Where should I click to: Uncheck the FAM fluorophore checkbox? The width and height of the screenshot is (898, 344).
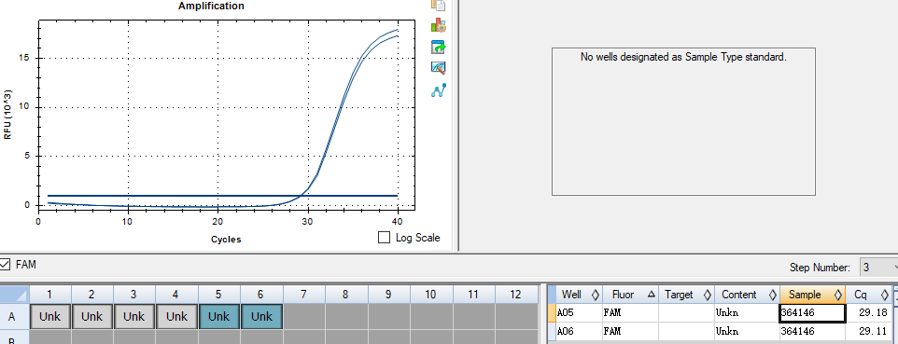click(5, 265)
